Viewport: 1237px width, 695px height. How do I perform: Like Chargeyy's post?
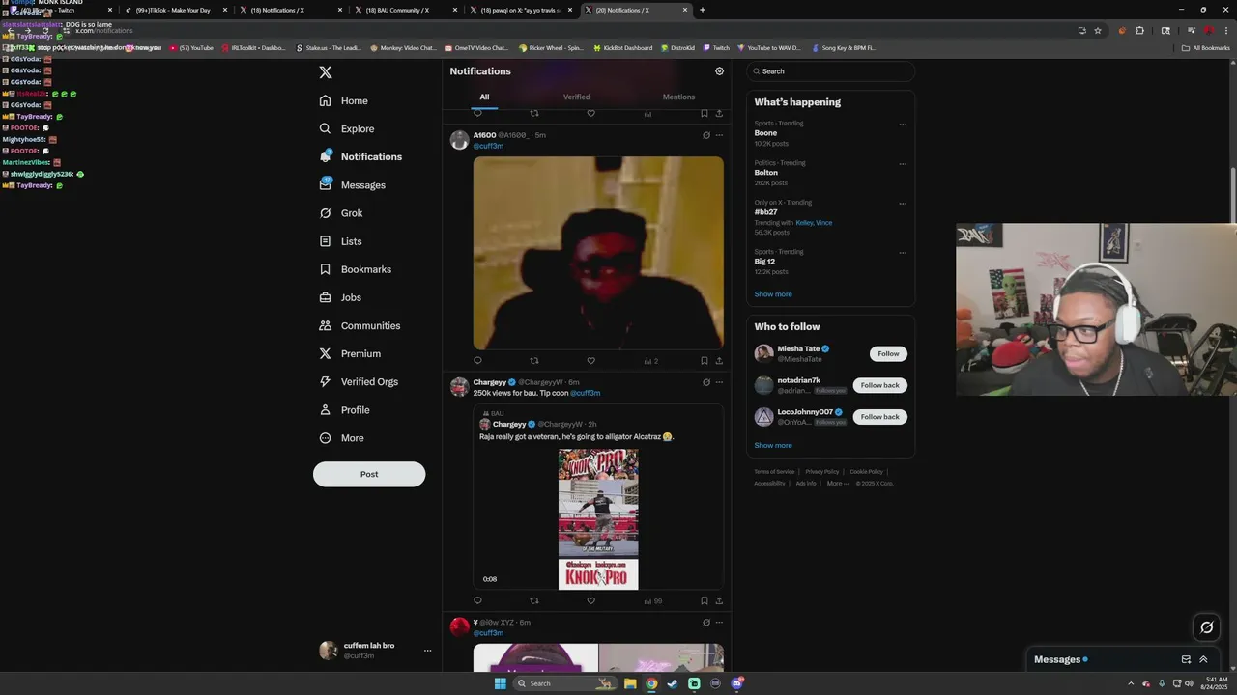click(590, 600)
